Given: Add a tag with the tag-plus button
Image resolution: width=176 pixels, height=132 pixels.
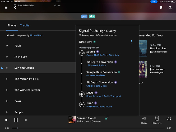Looking at the screenshot, I should click(x=92, y=16).
